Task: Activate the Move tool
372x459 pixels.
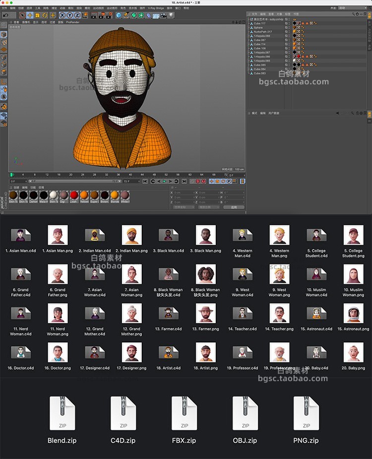Action: [x=30, y=15]
